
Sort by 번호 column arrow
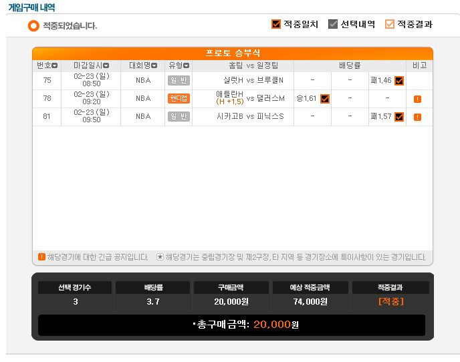click(x=55, y=65)
